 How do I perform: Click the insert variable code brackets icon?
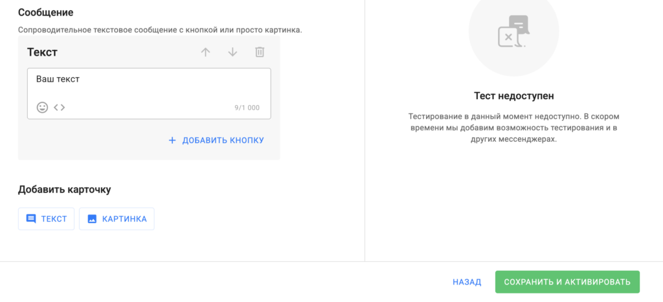59,108
